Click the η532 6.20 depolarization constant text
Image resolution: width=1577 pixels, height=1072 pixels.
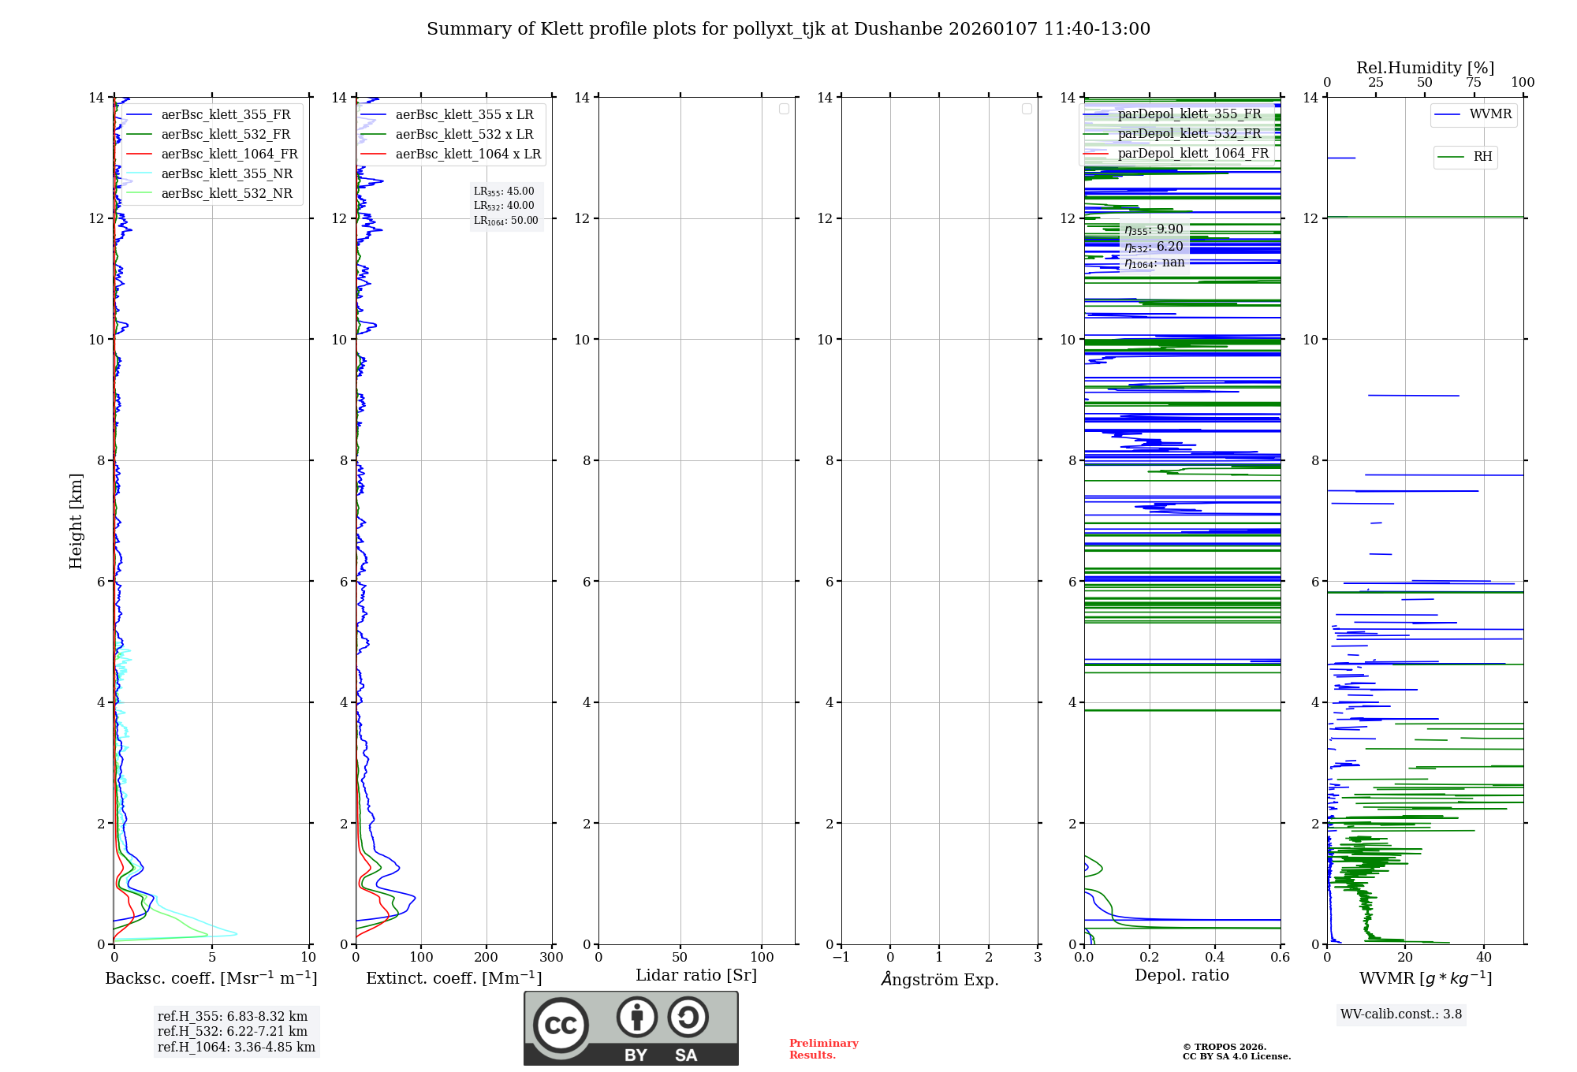[x=1154, y=247]
